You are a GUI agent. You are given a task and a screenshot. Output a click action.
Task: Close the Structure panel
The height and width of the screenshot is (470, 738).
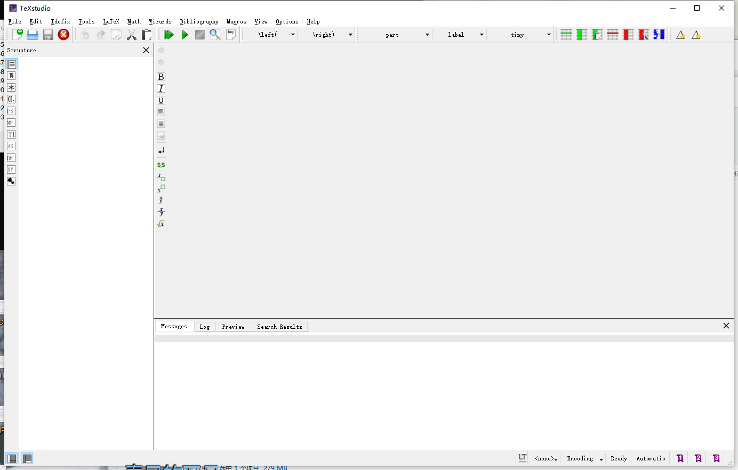pos(146,50)
